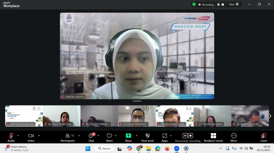Image resolution: width=274 pixels, height=153 pixels.
Task: Open the More options menu
Action: pyautogui.click(x=234, y=137)
